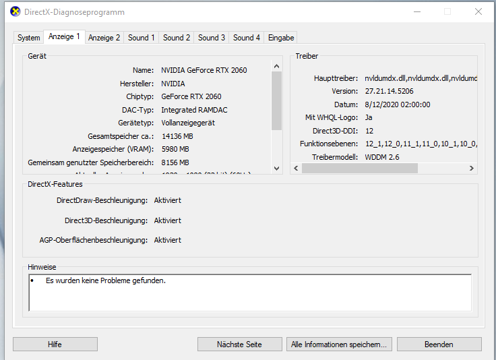Click the DAC-Typ value Integrated RAMDAC

click(x=194, y=110)
